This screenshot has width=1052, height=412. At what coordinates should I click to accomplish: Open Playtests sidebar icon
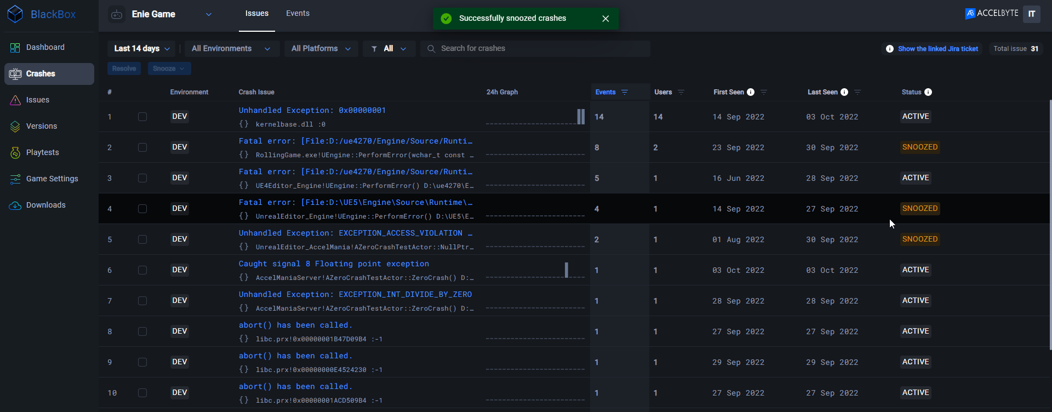[15, 153]
